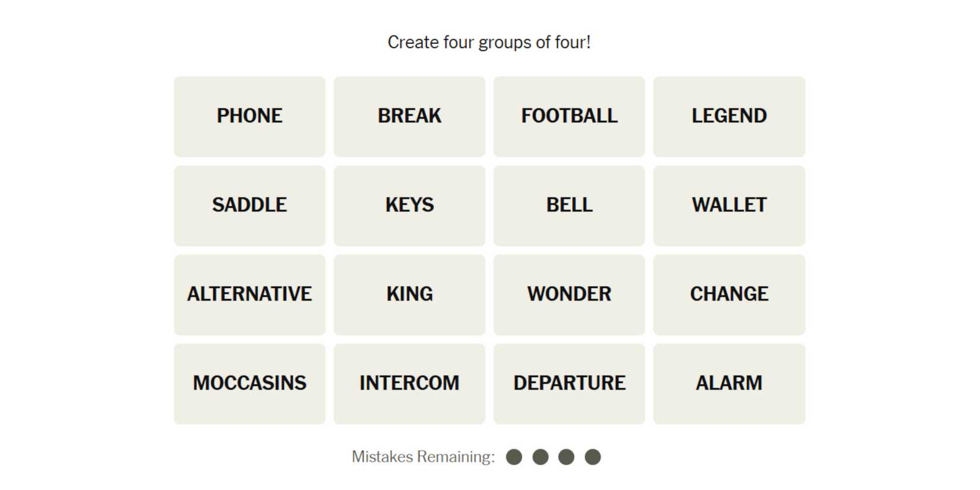Select the ALTERNATIVE tile
Screen dimensions: 980x490
coord(249,295)
